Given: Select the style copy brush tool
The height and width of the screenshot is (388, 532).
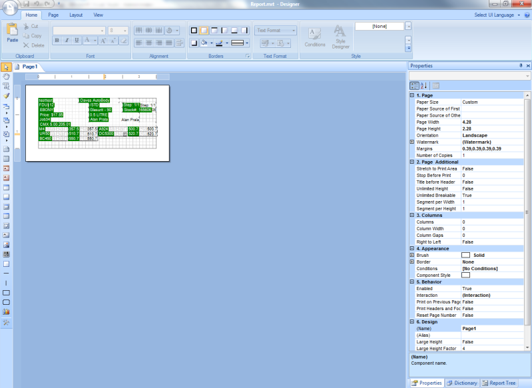Looking at the screenshot, I should [x=6, y=96].
